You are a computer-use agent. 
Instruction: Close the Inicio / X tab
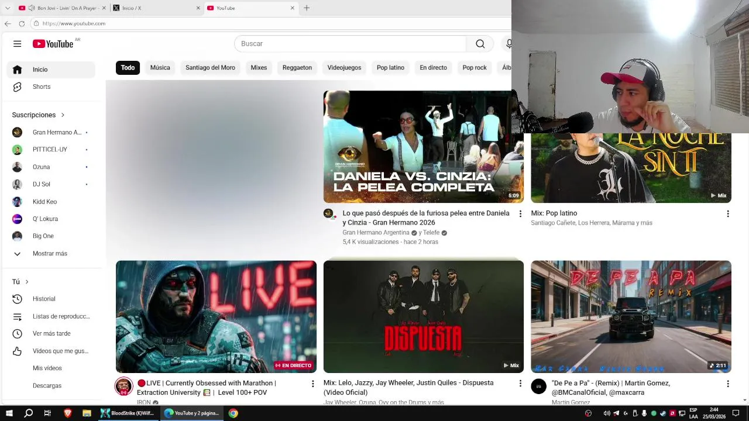point(198,8)
